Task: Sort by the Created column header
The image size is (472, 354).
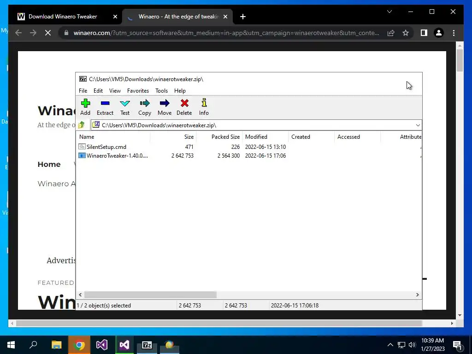Action: pos(312,136)
